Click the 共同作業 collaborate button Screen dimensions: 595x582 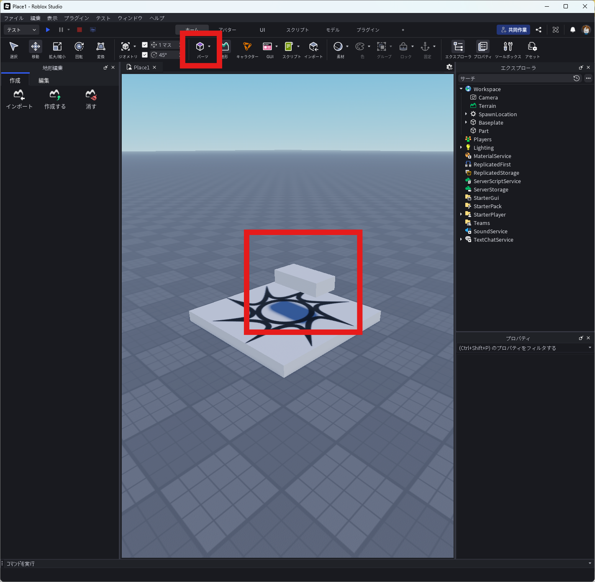tap(513, 30)
